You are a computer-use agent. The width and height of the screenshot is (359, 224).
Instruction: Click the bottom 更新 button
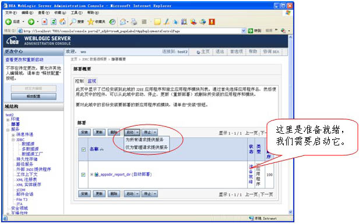pyautogui.click(x=99, y=194)
